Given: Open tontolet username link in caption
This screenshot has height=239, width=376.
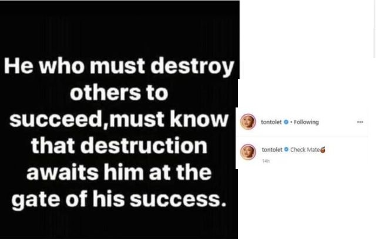Looking at the screenshot, I should click(272, 150).
